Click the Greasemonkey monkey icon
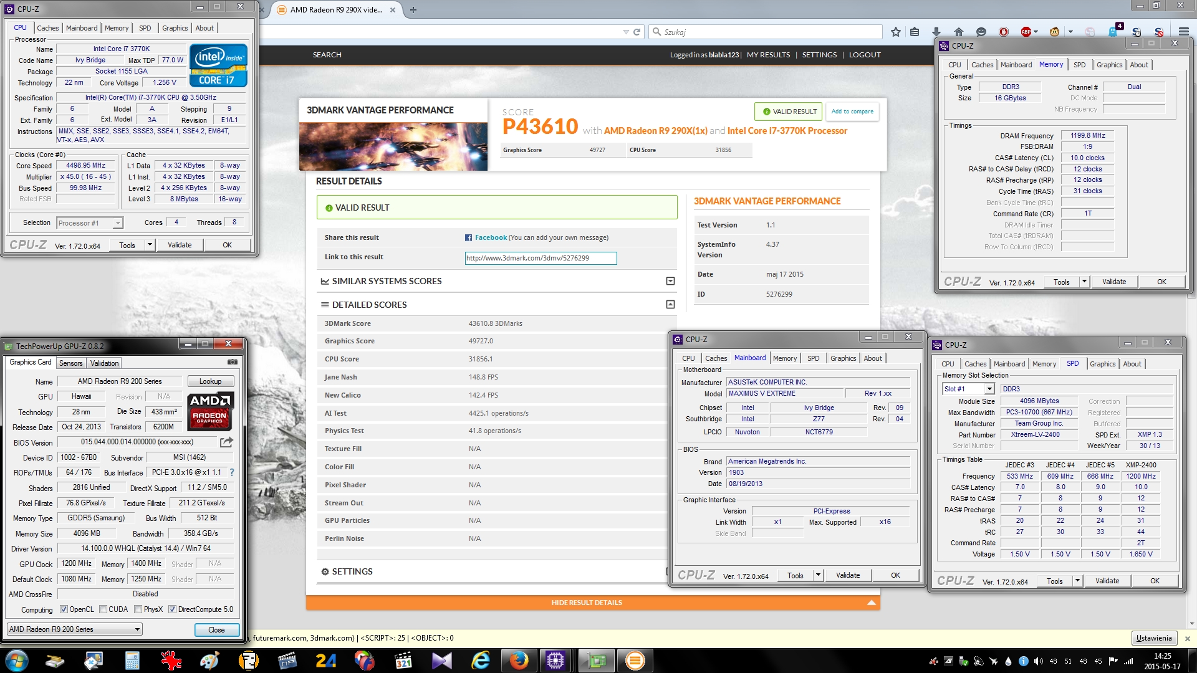Screen dimensions: 1197x673 tap(1055, 32)
